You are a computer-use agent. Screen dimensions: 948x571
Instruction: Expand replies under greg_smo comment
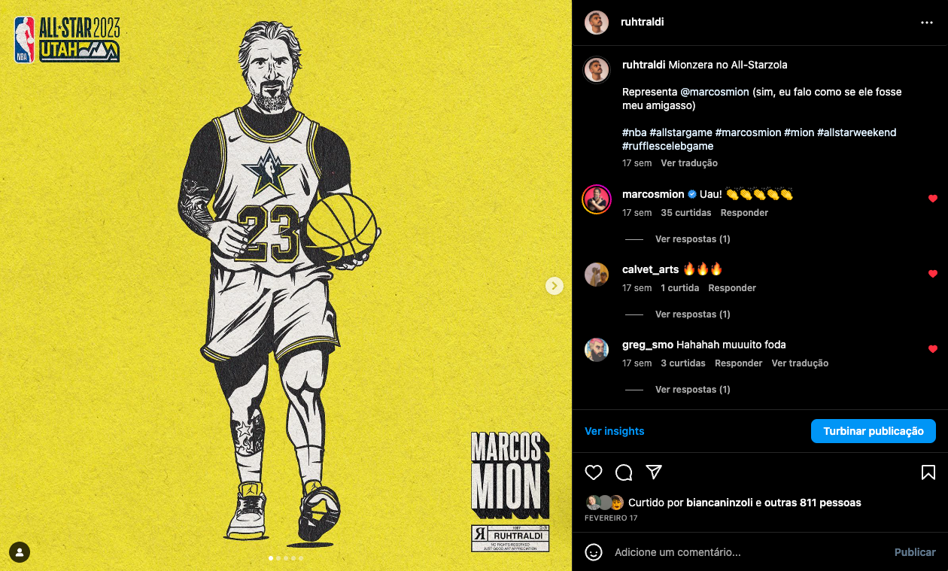[692, 390]
